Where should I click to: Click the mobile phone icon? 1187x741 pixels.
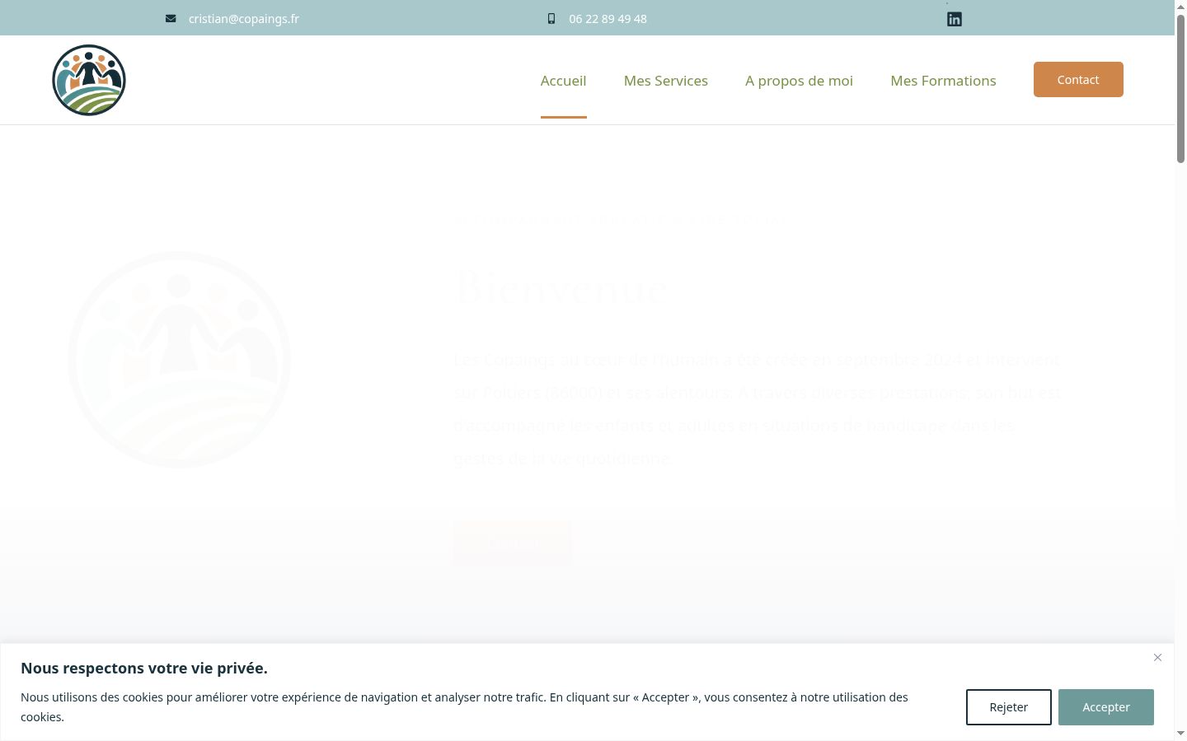pos(551,18)
